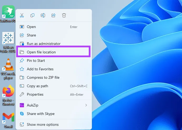
Task: Open Show more options
Action: pos(43,124)
